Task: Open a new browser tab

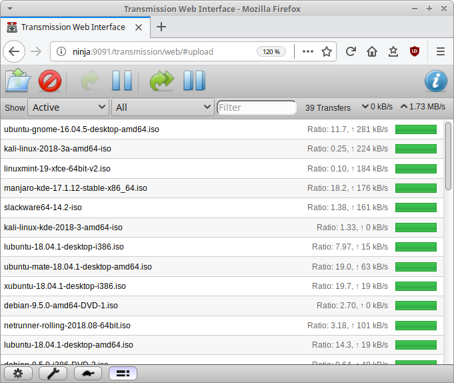Action: 161,27
